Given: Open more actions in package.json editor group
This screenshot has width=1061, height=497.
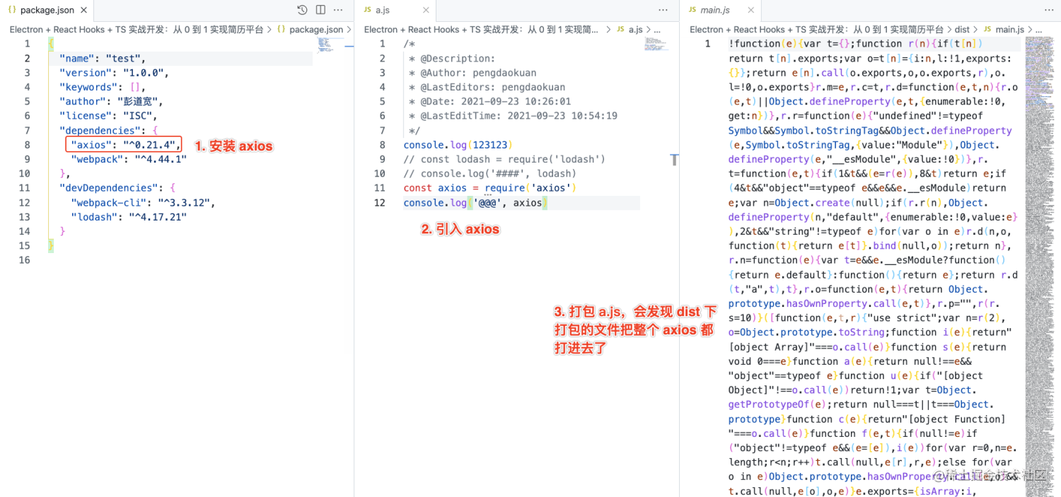Looking at the screenshot, I should (339, 10).
